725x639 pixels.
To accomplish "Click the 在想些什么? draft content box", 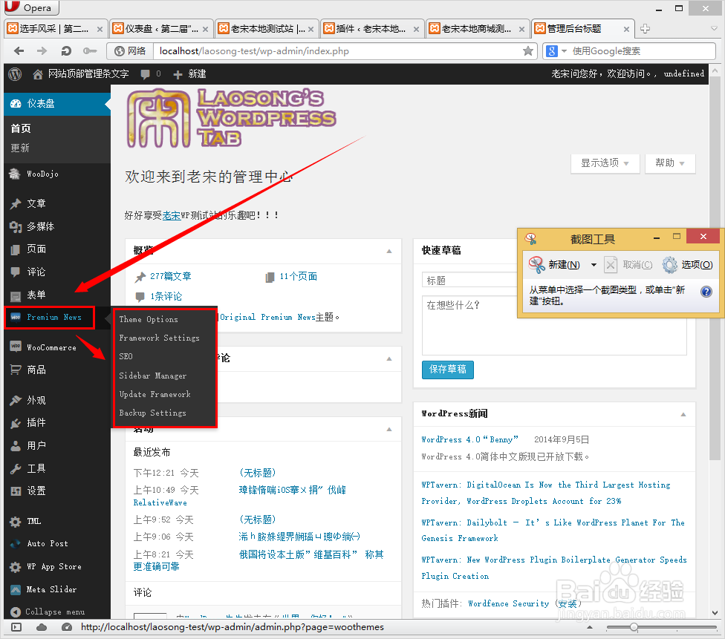I will pos(554,325).
